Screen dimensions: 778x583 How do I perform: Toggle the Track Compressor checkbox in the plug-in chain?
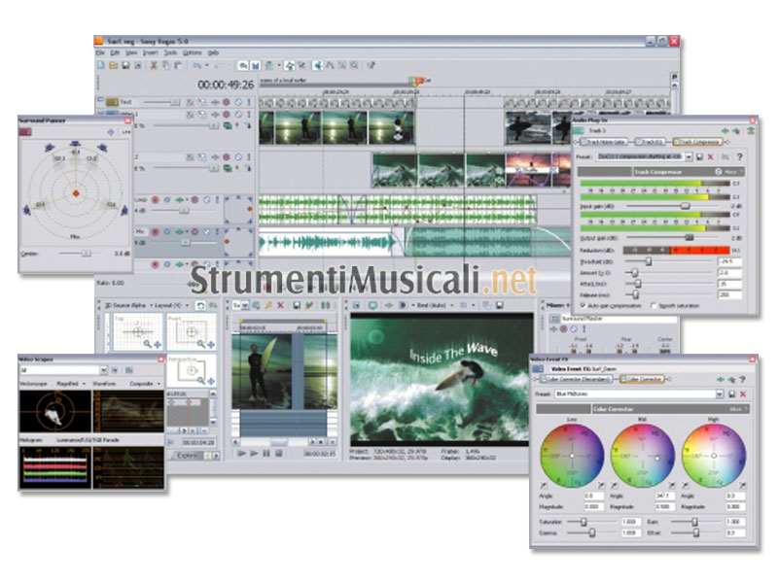(677, 142)
